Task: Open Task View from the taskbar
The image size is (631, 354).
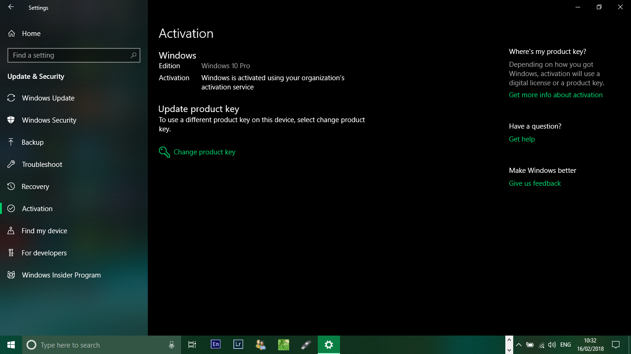Action: pyautogui.click(x=192, y=345)
